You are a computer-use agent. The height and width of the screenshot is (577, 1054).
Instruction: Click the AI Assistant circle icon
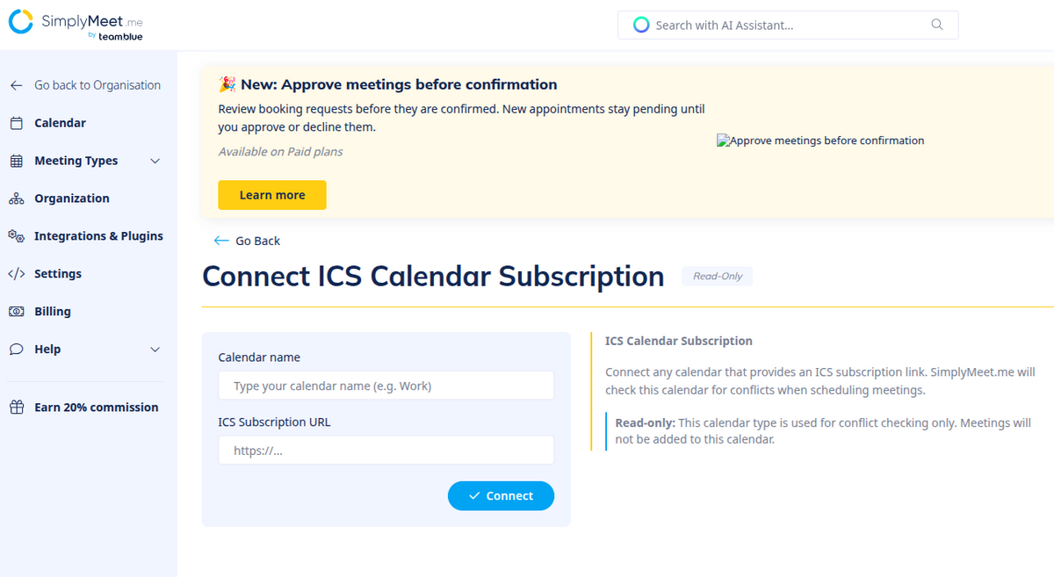click(641, 25)
